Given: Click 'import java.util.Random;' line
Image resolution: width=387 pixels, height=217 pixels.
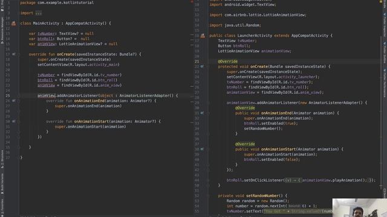Looking at the screenshot, I should tap(235, 25).
